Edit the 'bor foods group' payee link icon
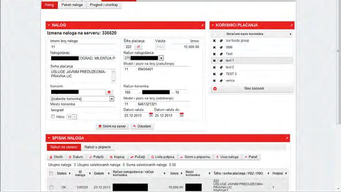341x192 pixels. (x=221, y=41)
